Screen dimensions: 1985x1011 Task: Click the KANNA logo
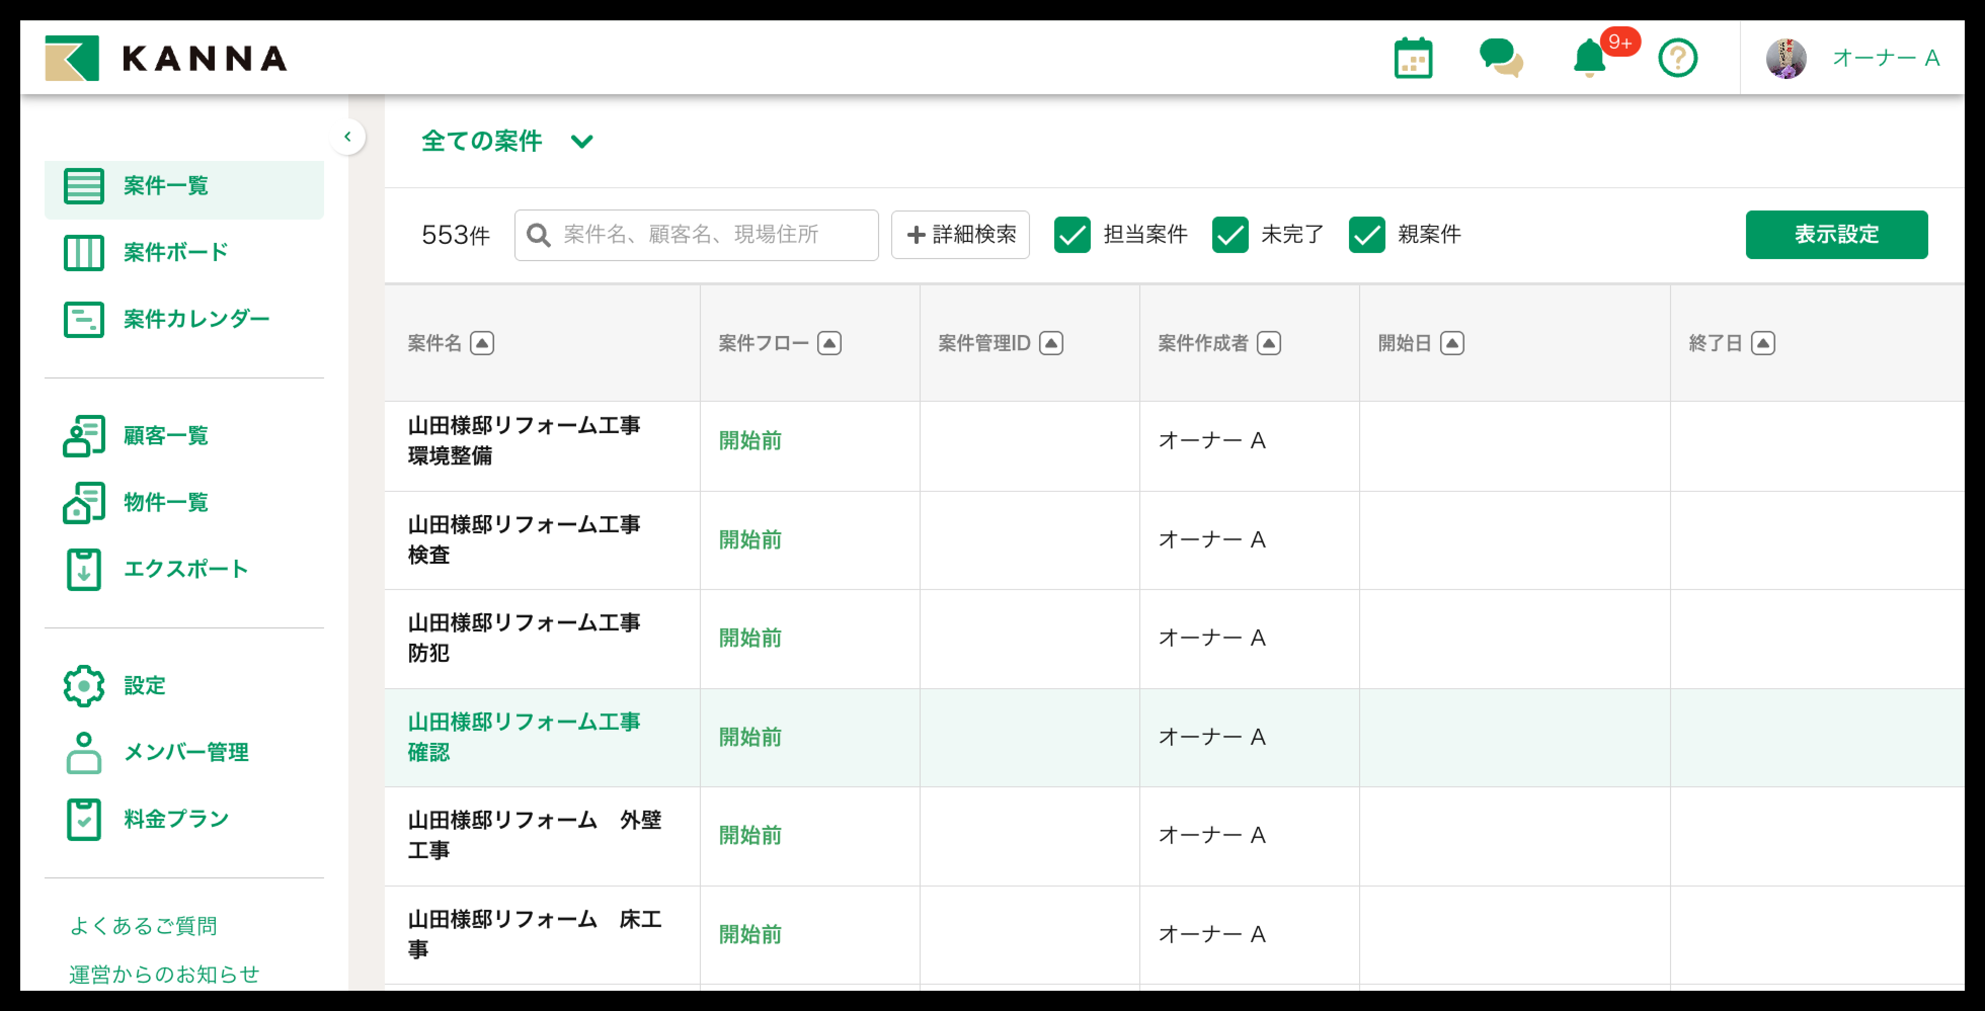click(x=166, y=59)
